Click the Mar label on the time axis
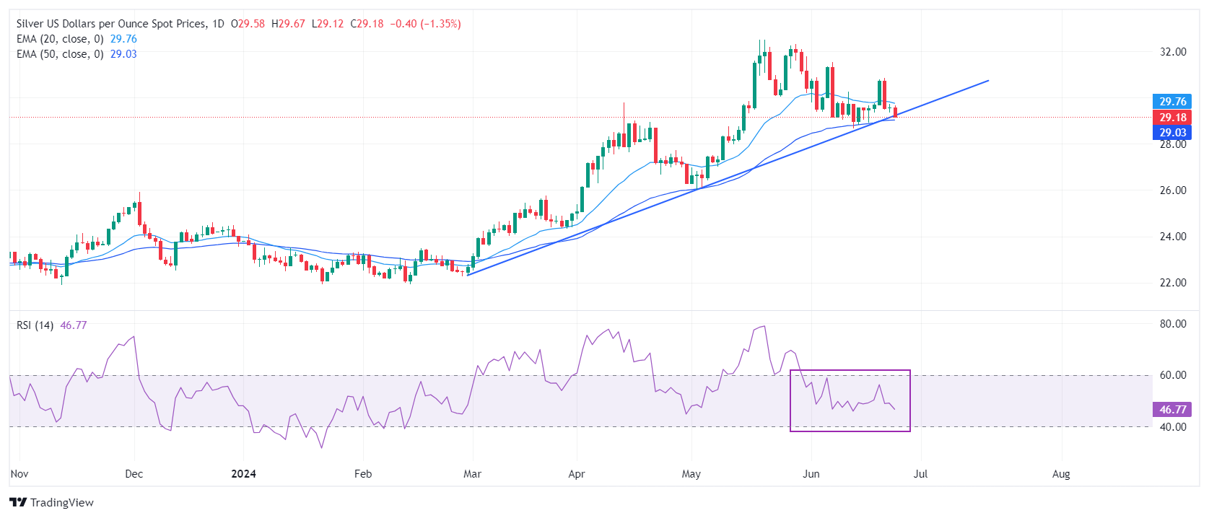This screenshot has height=518, width=1209. [472, 474]
